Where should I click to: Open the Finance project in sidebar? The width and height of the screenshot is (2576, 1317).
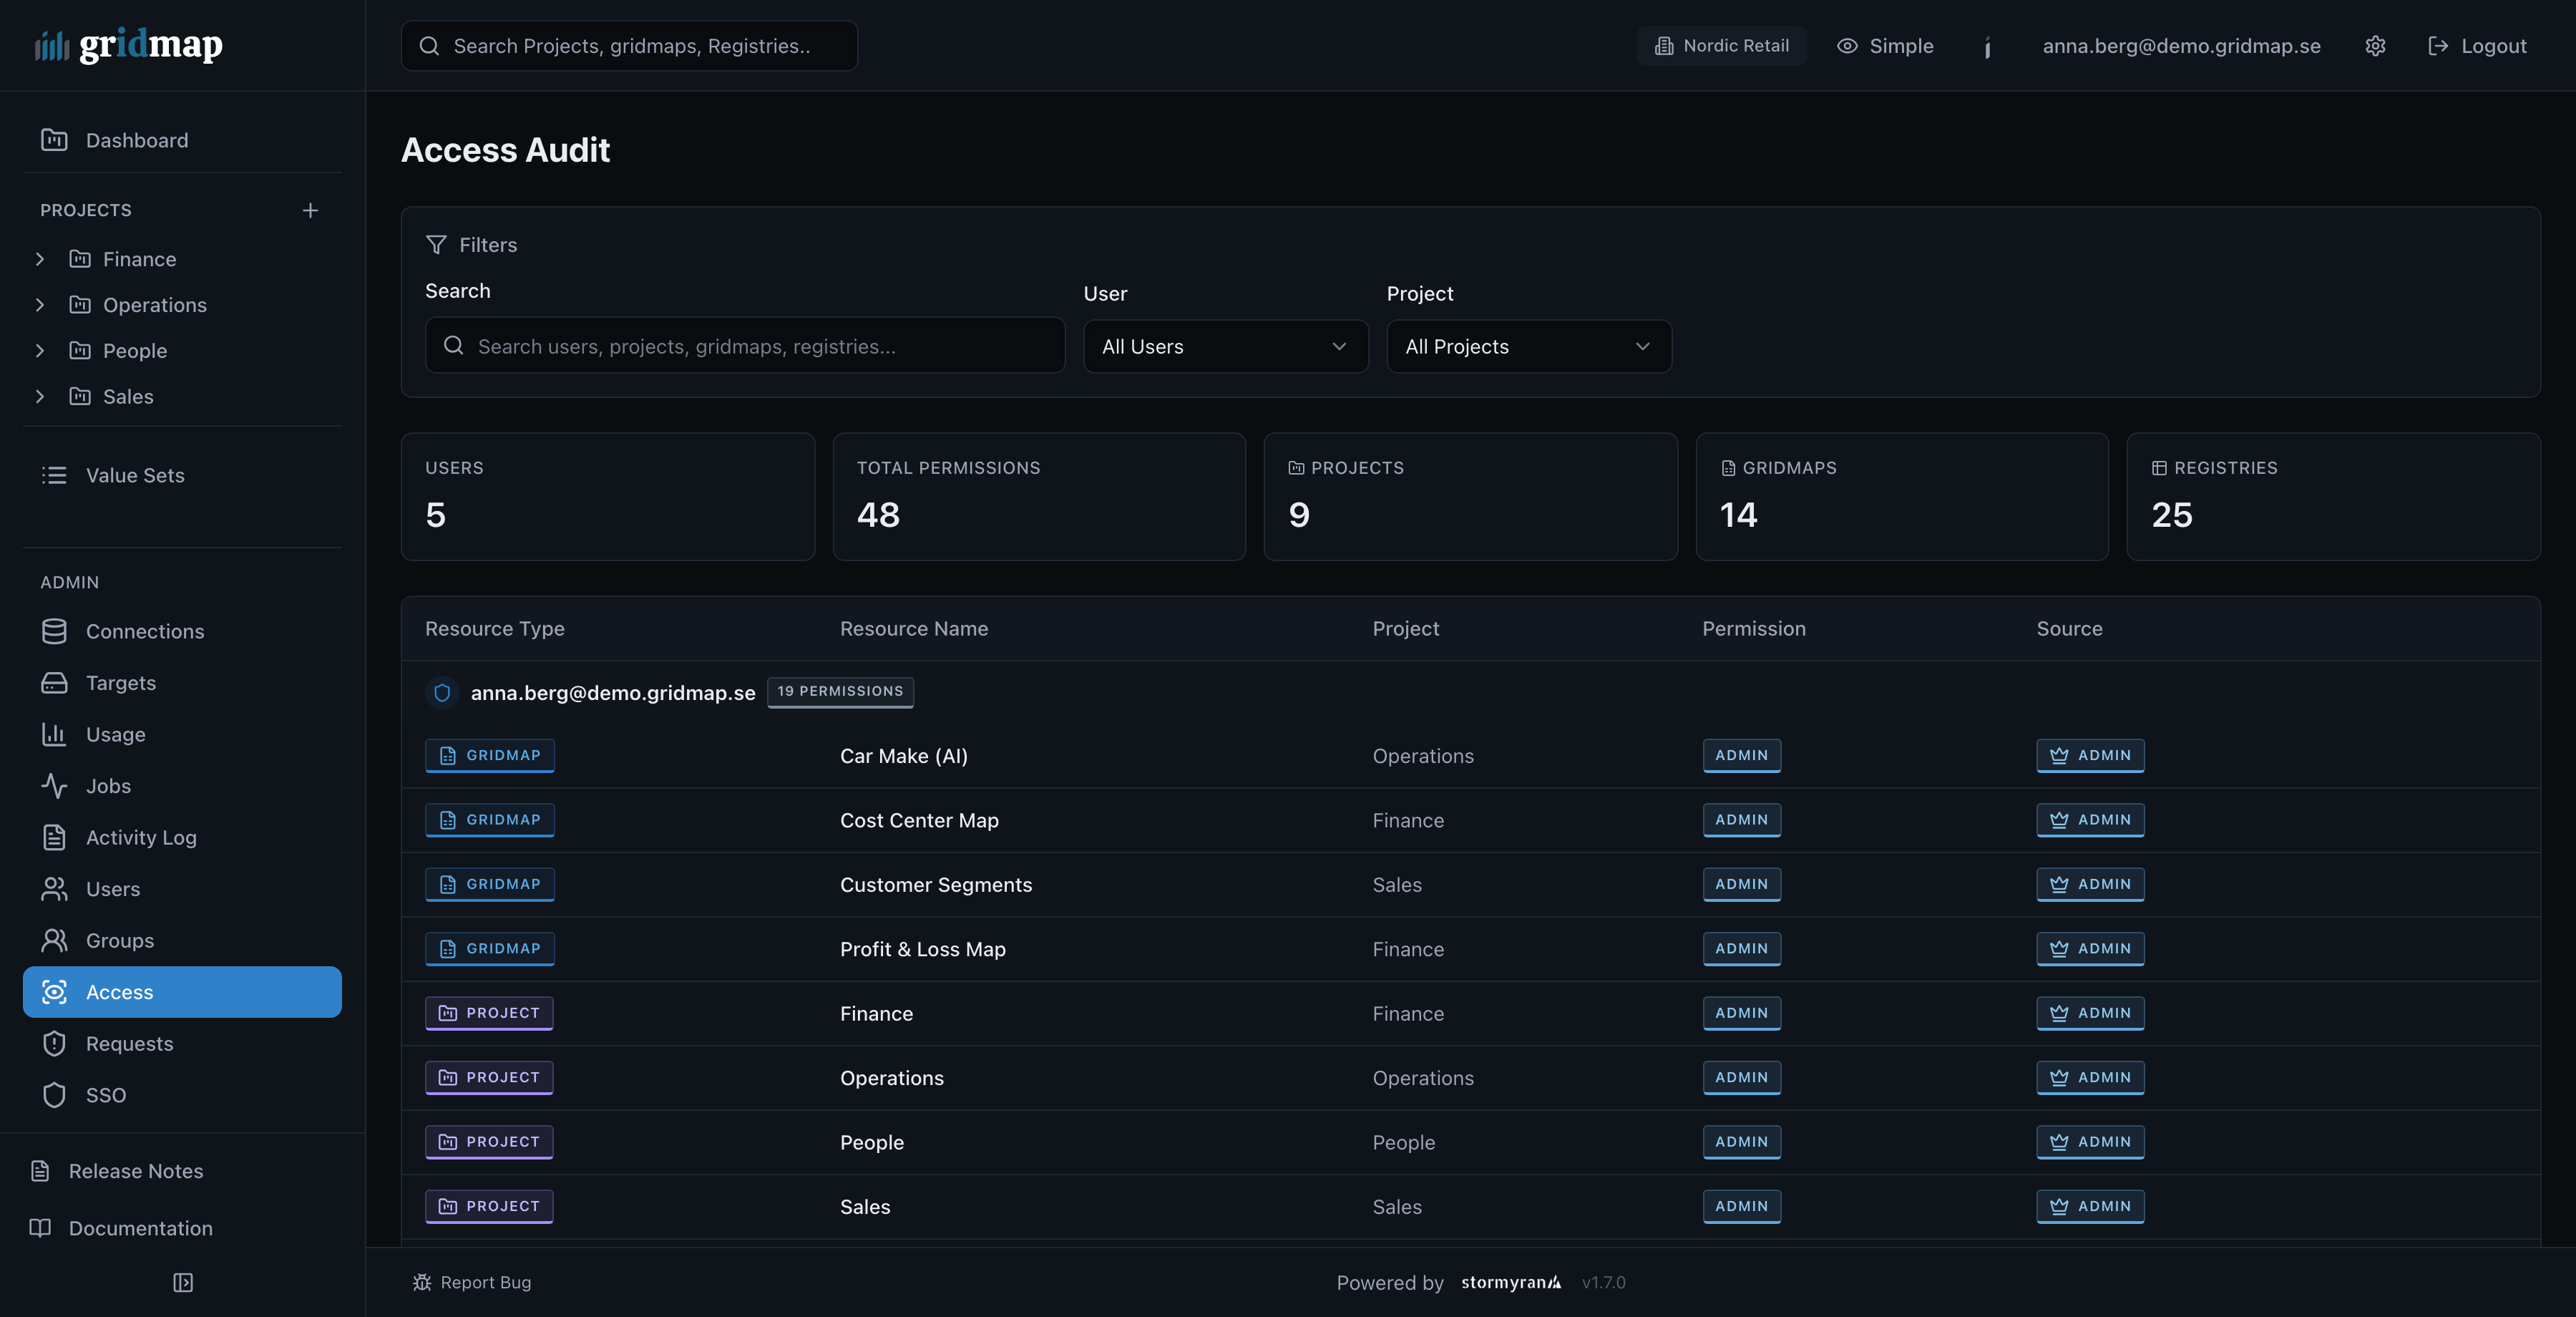[x=139, y=259]
